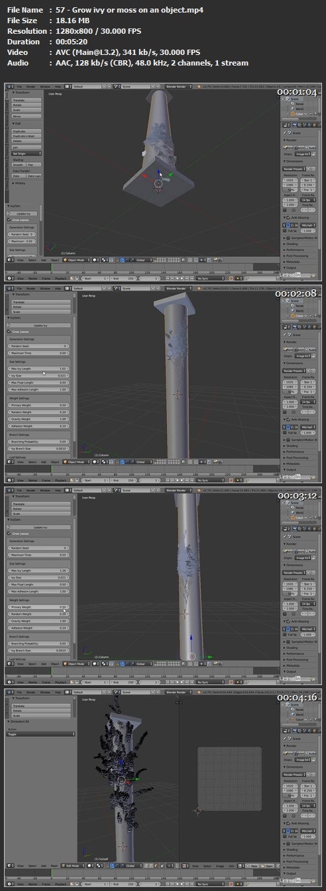Click the blue Z manipulator arrow in 00:03:12 frame
Viewport: 326px width, 891px height.
click(191, 638)
